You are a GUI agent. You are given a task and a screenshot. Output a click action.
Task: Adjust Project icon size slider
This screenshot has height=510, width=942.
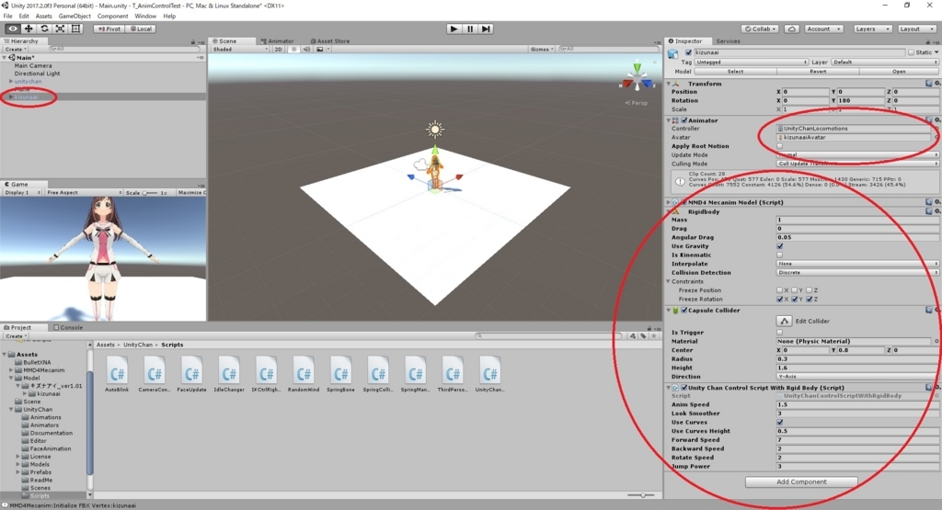642,495
